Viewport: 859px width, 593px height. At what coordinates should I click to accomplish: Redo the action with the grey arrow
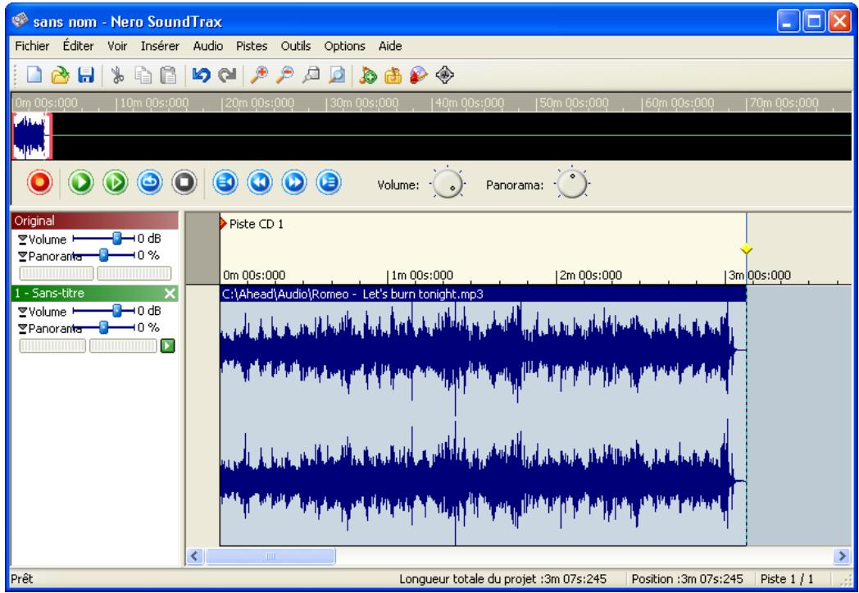tap(227, 75)
